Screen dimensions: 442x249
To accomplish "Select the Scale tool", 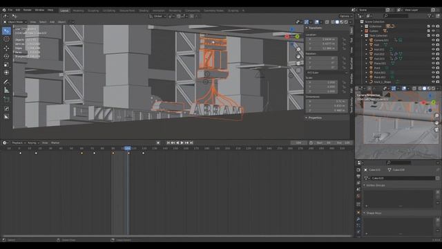I will click(x=6, y=64).
